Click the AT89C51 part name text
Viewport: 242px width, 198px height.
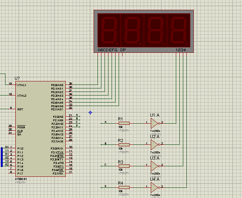pyautogui.click(x=21, y=179)
